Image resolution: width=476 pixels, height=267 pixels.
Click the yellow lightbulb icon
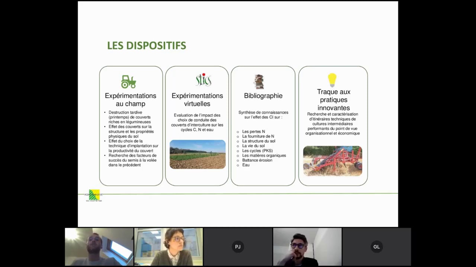coord(332,80)
